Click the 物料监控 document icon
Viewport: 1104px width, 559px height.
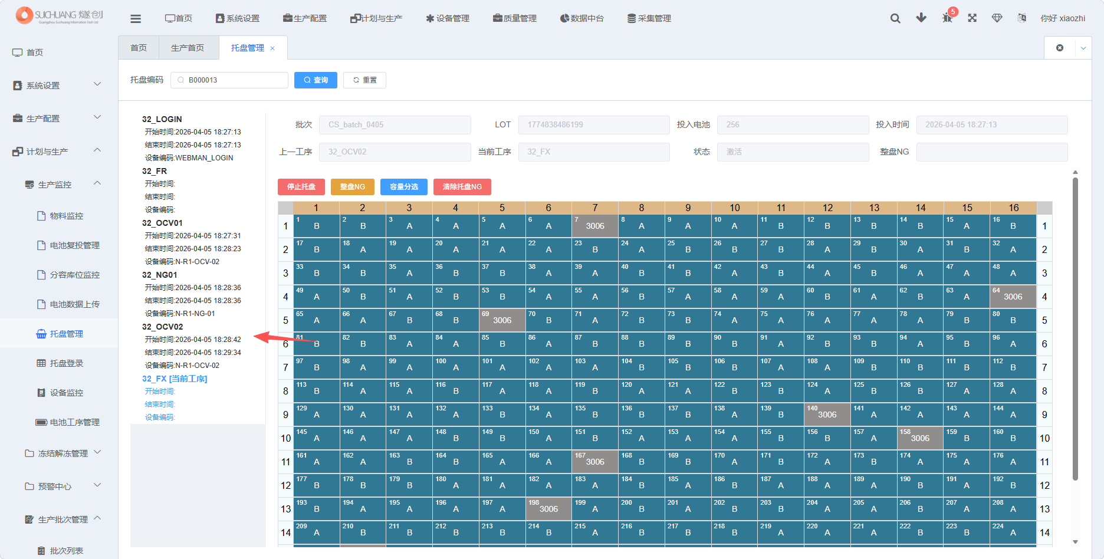point(41,216)
